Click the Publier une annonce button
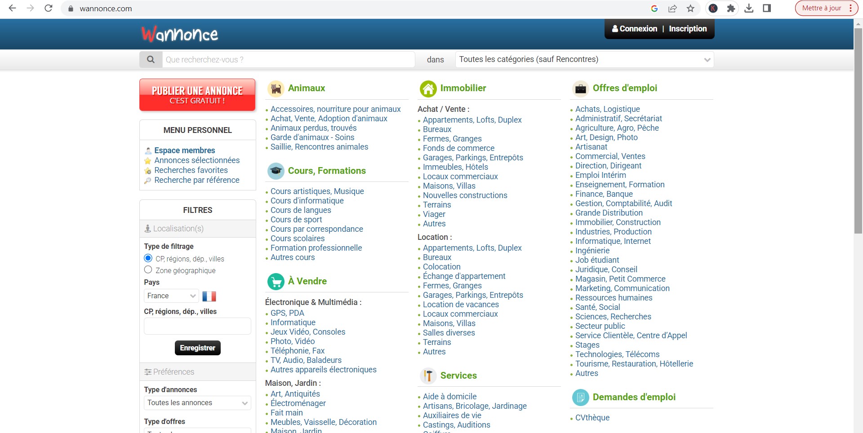This screenshot has height=433, width=863. [197, 95]
